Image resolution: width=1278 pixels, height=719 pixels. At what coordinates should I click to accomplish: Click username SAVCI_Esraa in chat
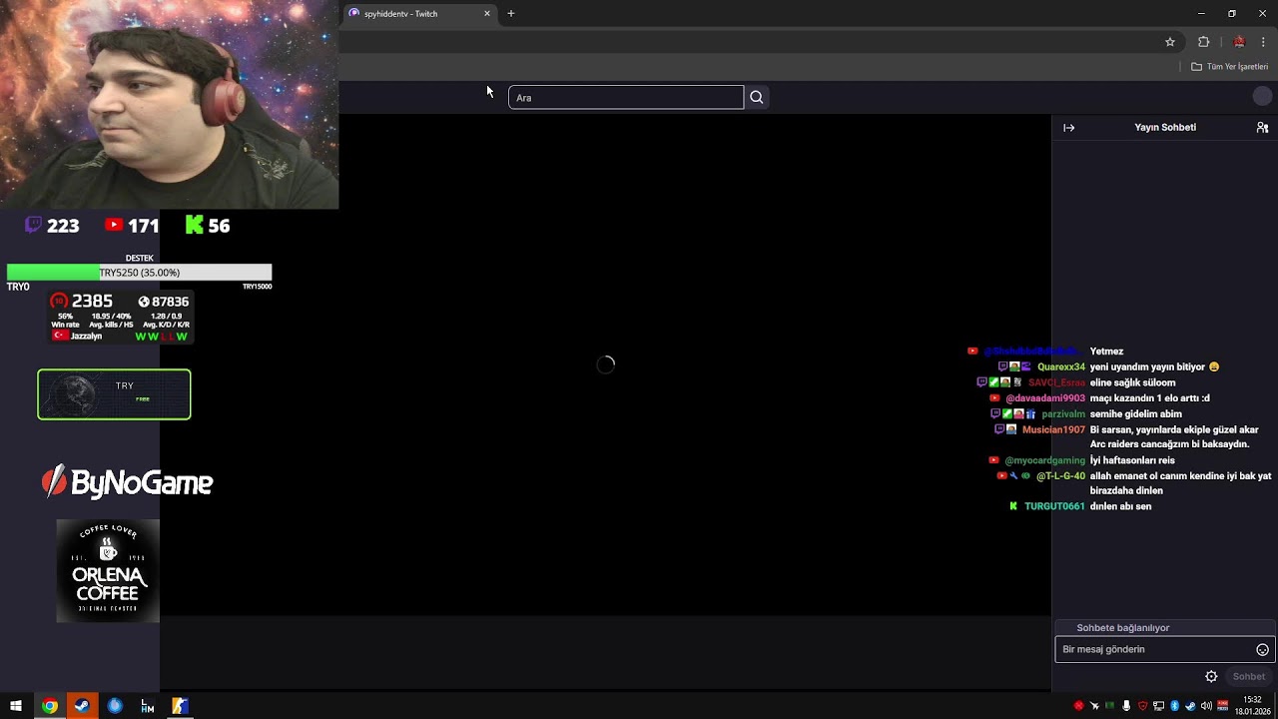(1056, 382)
